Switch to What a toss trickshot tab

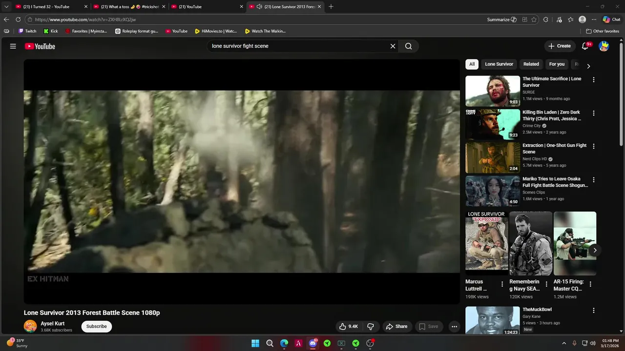click(129, 7)
